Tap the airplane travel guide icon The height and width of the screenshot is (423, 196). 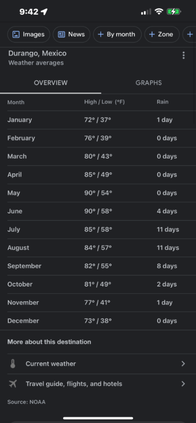[13, 384]
